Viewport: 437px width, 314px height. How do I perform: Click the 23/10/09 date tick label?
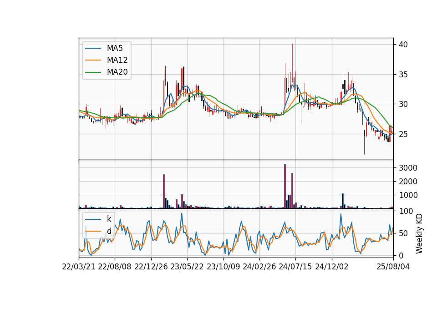pyautogui.click(x=223, y=267)
